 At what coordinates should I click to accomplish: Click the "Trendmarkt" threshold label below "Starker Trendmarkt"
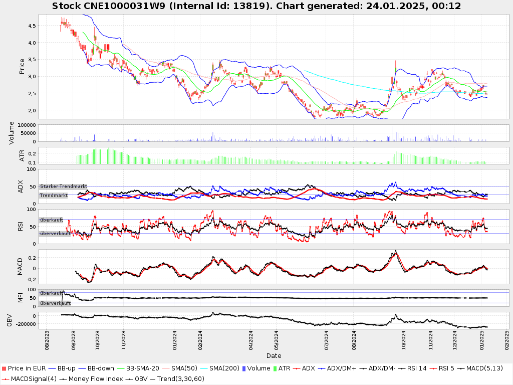[54, 196]
